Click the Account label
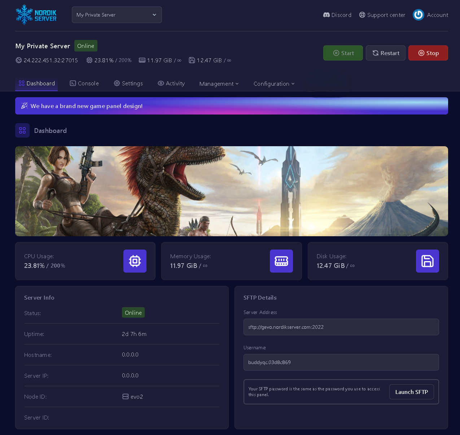460x435 pixels. [438, 15]
